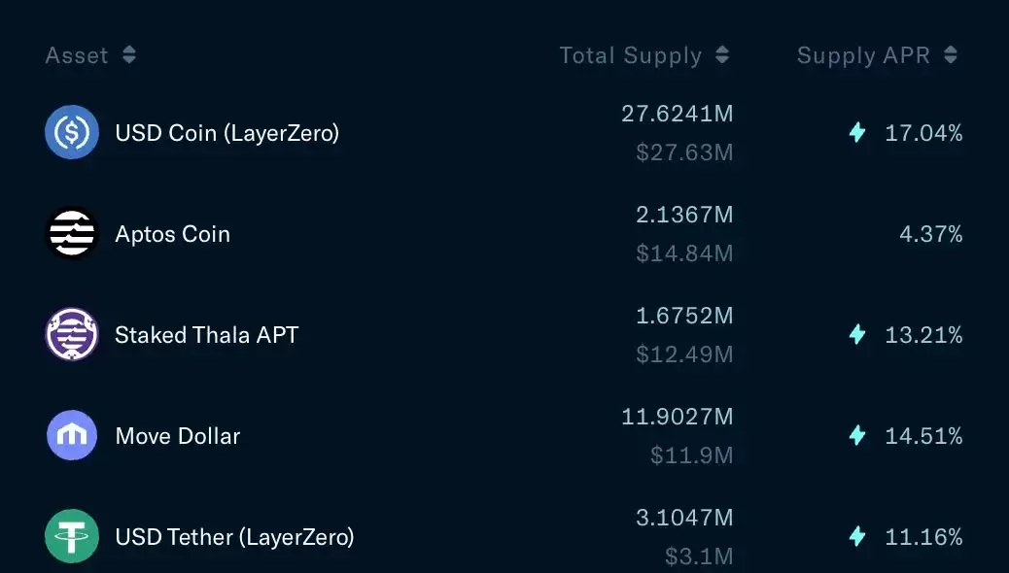Open the Aptos Coin asset link
This screenshot has height=573, width=1009.
[x=173, y=234]
